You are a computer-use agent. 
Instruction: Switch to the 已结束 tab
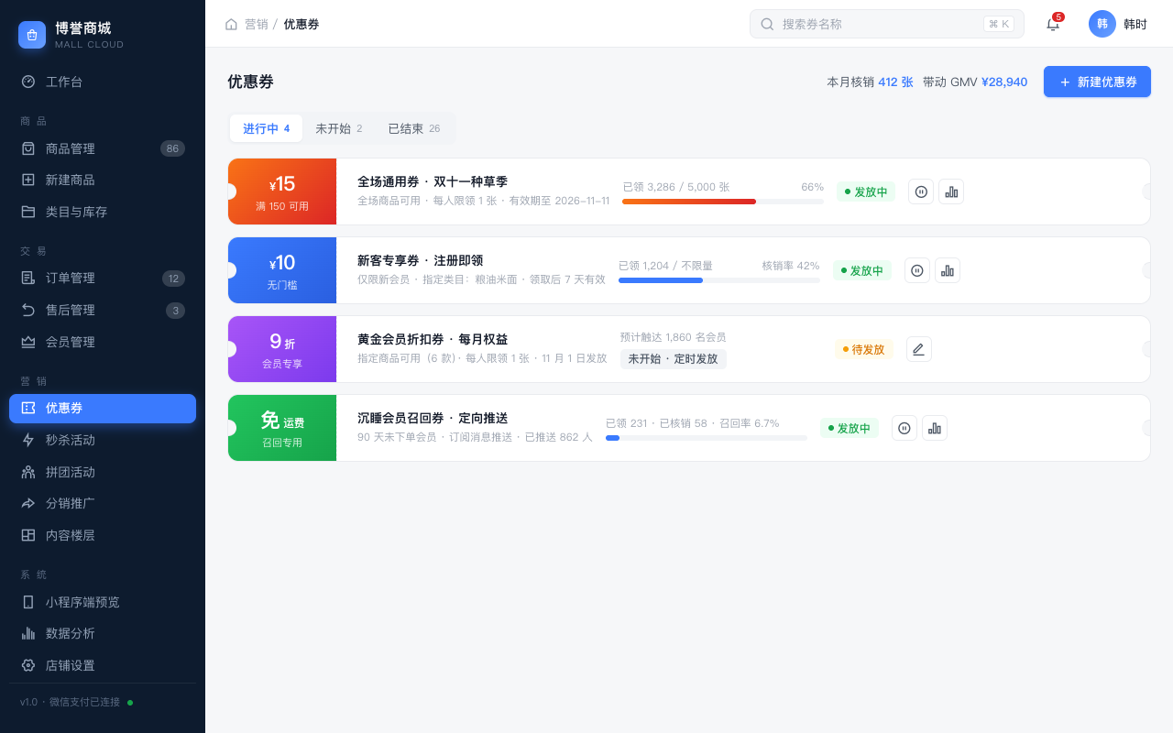pos(414,128)
